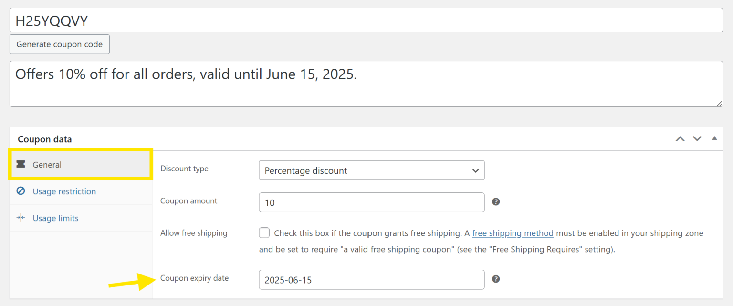733x306 pixels.
Task: Select the General tab
Action: (47, 164)
